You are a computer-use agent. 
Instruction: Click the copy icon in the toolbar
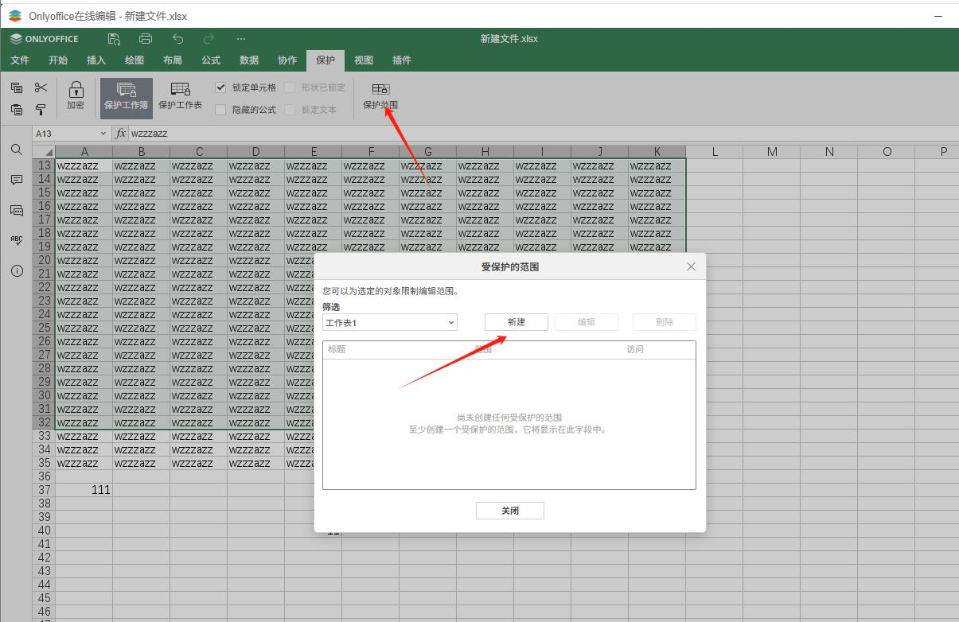17,88
